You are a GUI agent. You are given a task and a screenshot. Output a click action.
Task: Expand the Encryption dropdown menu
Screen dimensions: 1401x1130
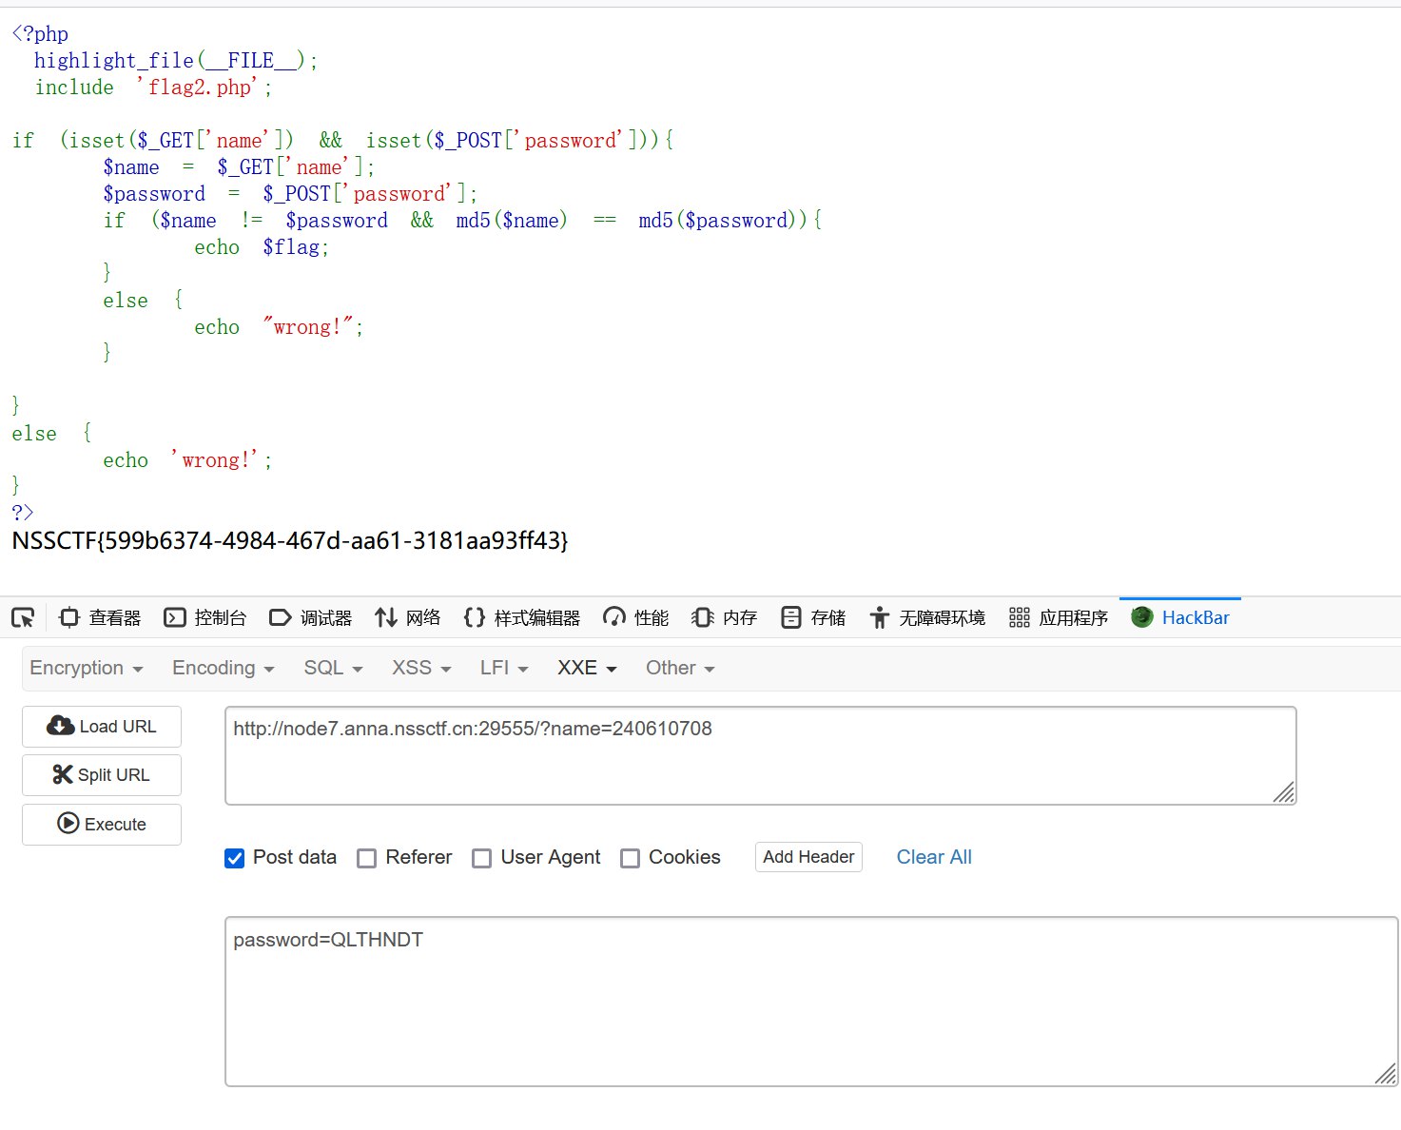[87, 668]
